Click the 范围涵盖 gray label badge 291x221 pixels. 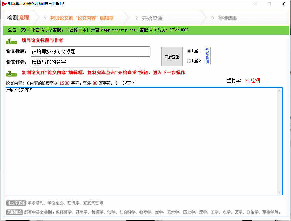click(x=14, y=212)
